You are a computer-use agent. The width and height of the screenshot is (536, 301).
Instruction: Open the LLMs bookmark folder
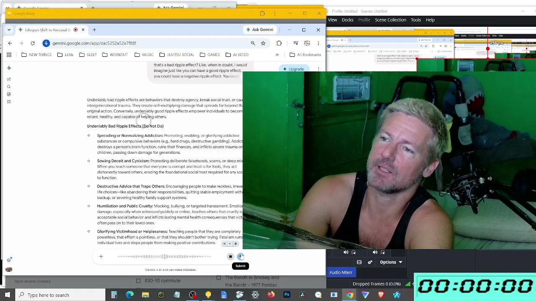65,55
